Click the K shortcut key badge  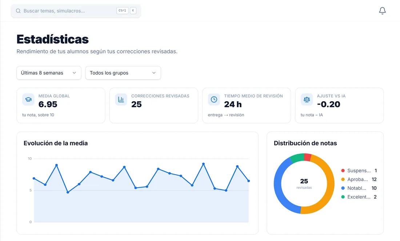(133, 11)
